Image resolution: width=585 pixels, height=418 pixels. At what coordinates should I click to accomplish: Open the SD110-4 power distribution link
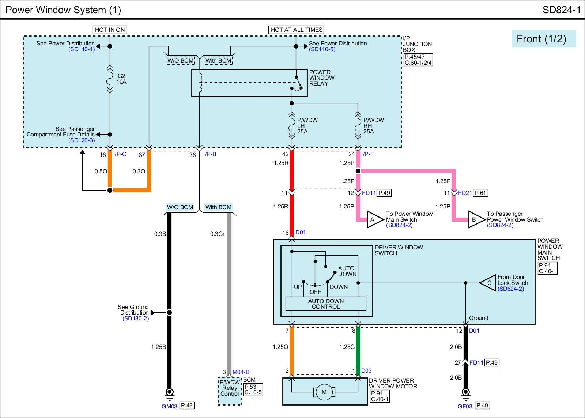click(x=82, y=49)
